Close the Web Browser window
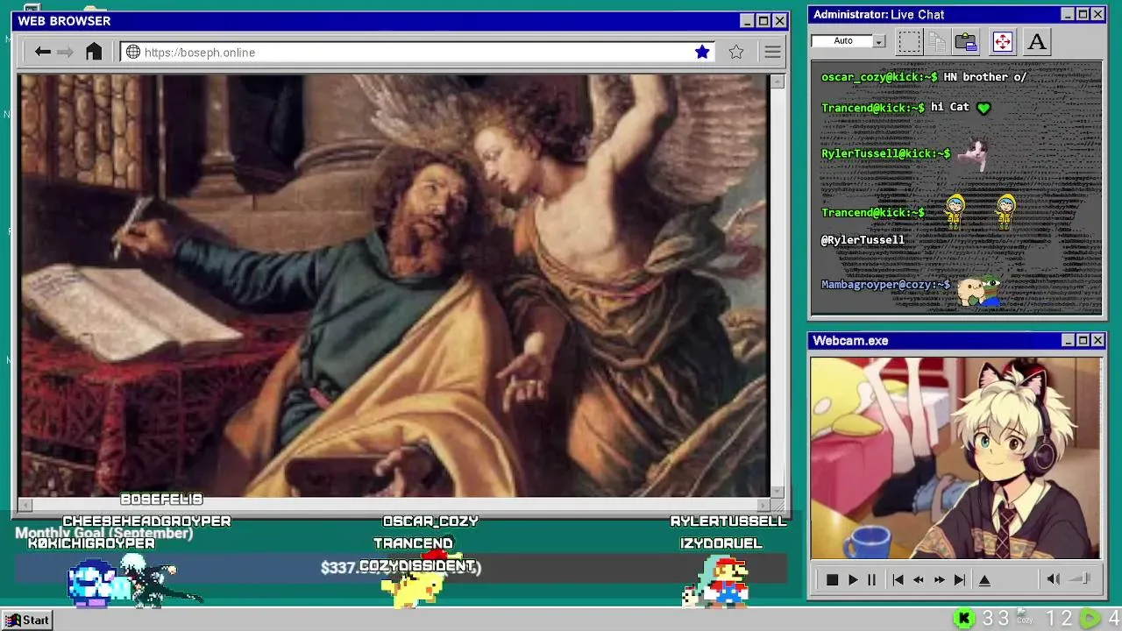Image resolution: width=1122 pixels, height=631 pixels. [778, 21]
